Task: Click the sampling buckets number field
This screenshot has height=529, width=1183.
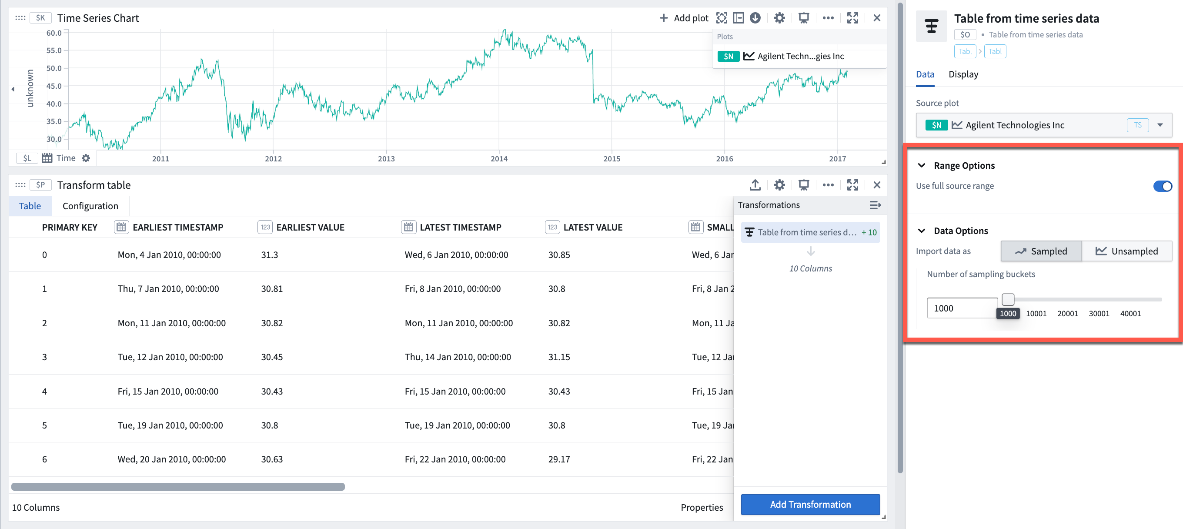Action: coord(962,308)
